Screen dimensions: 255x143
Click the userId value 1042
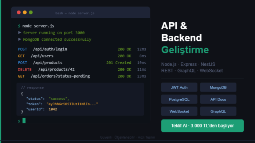pos(53,109)
